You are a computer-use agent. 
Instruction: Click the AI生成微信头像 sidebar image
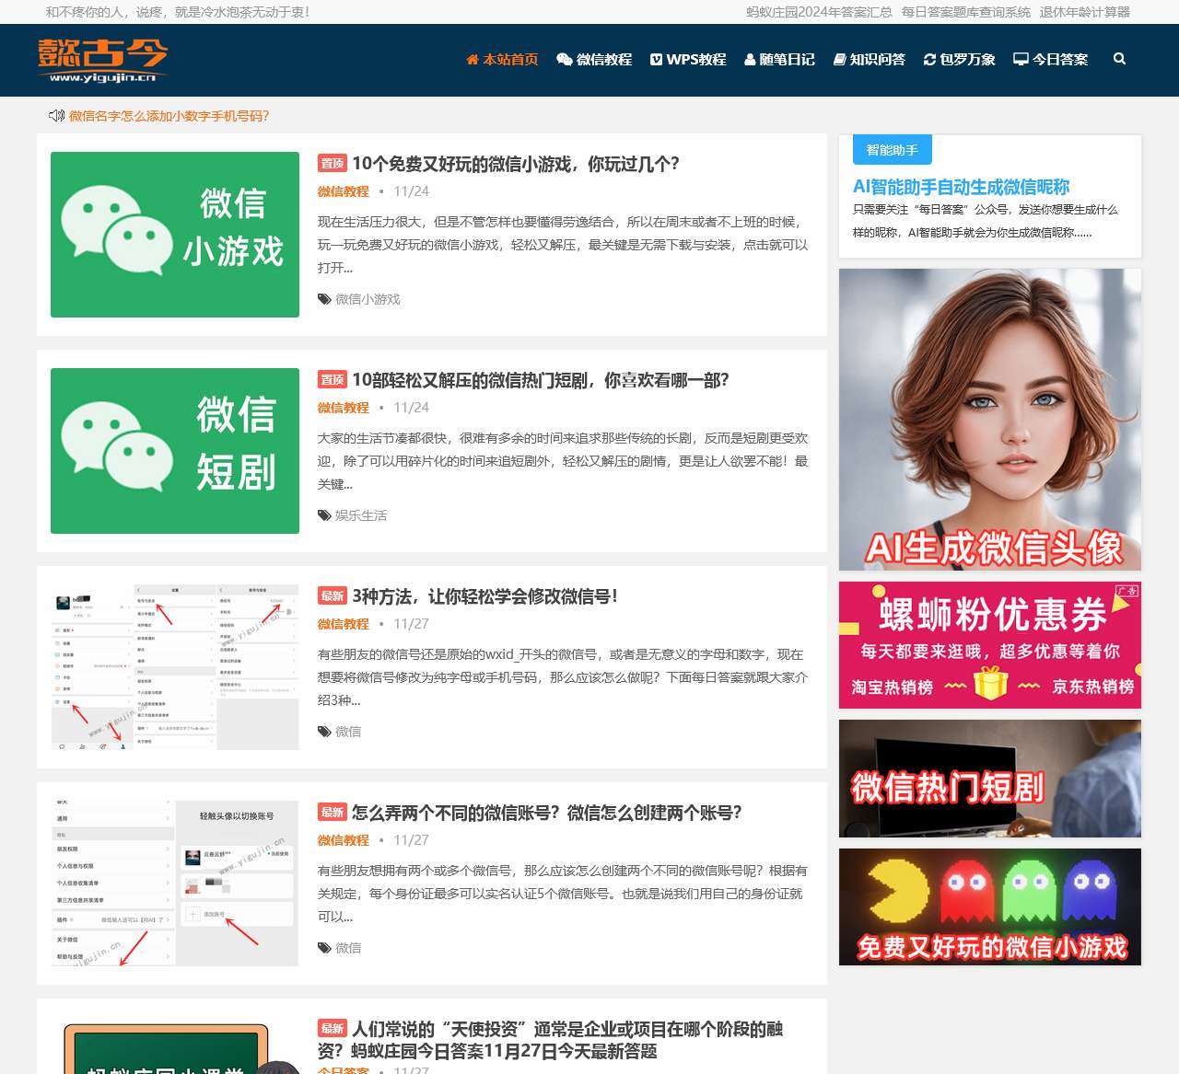click(990, 420)
